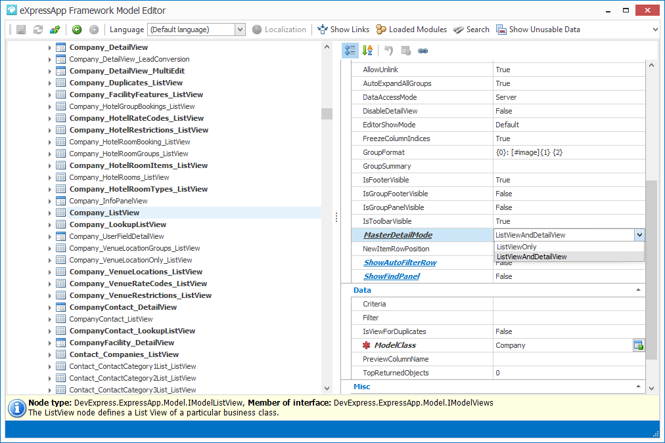The image size is (665, 443).
Task: Select Company_InfoPanelView node
Action: [x=108, y=201]
